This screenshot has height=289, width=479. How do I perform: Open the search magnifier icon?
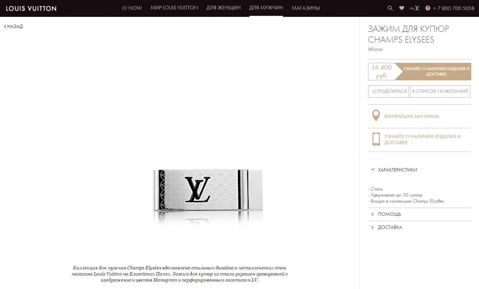click(x=390, y=8)
